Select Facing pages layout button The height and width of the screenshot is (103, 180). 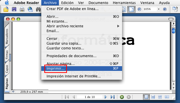point(167,97)
